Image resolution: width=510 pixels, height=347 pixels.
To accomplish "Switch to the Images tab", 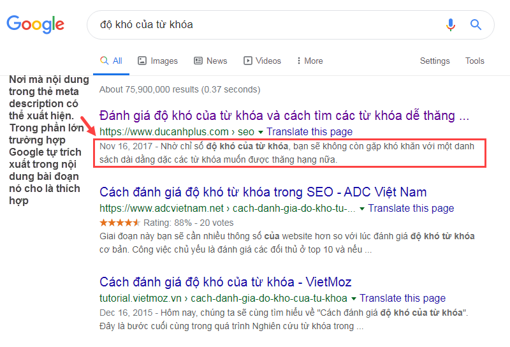I will pyautogui.click(x=157, y=61).
